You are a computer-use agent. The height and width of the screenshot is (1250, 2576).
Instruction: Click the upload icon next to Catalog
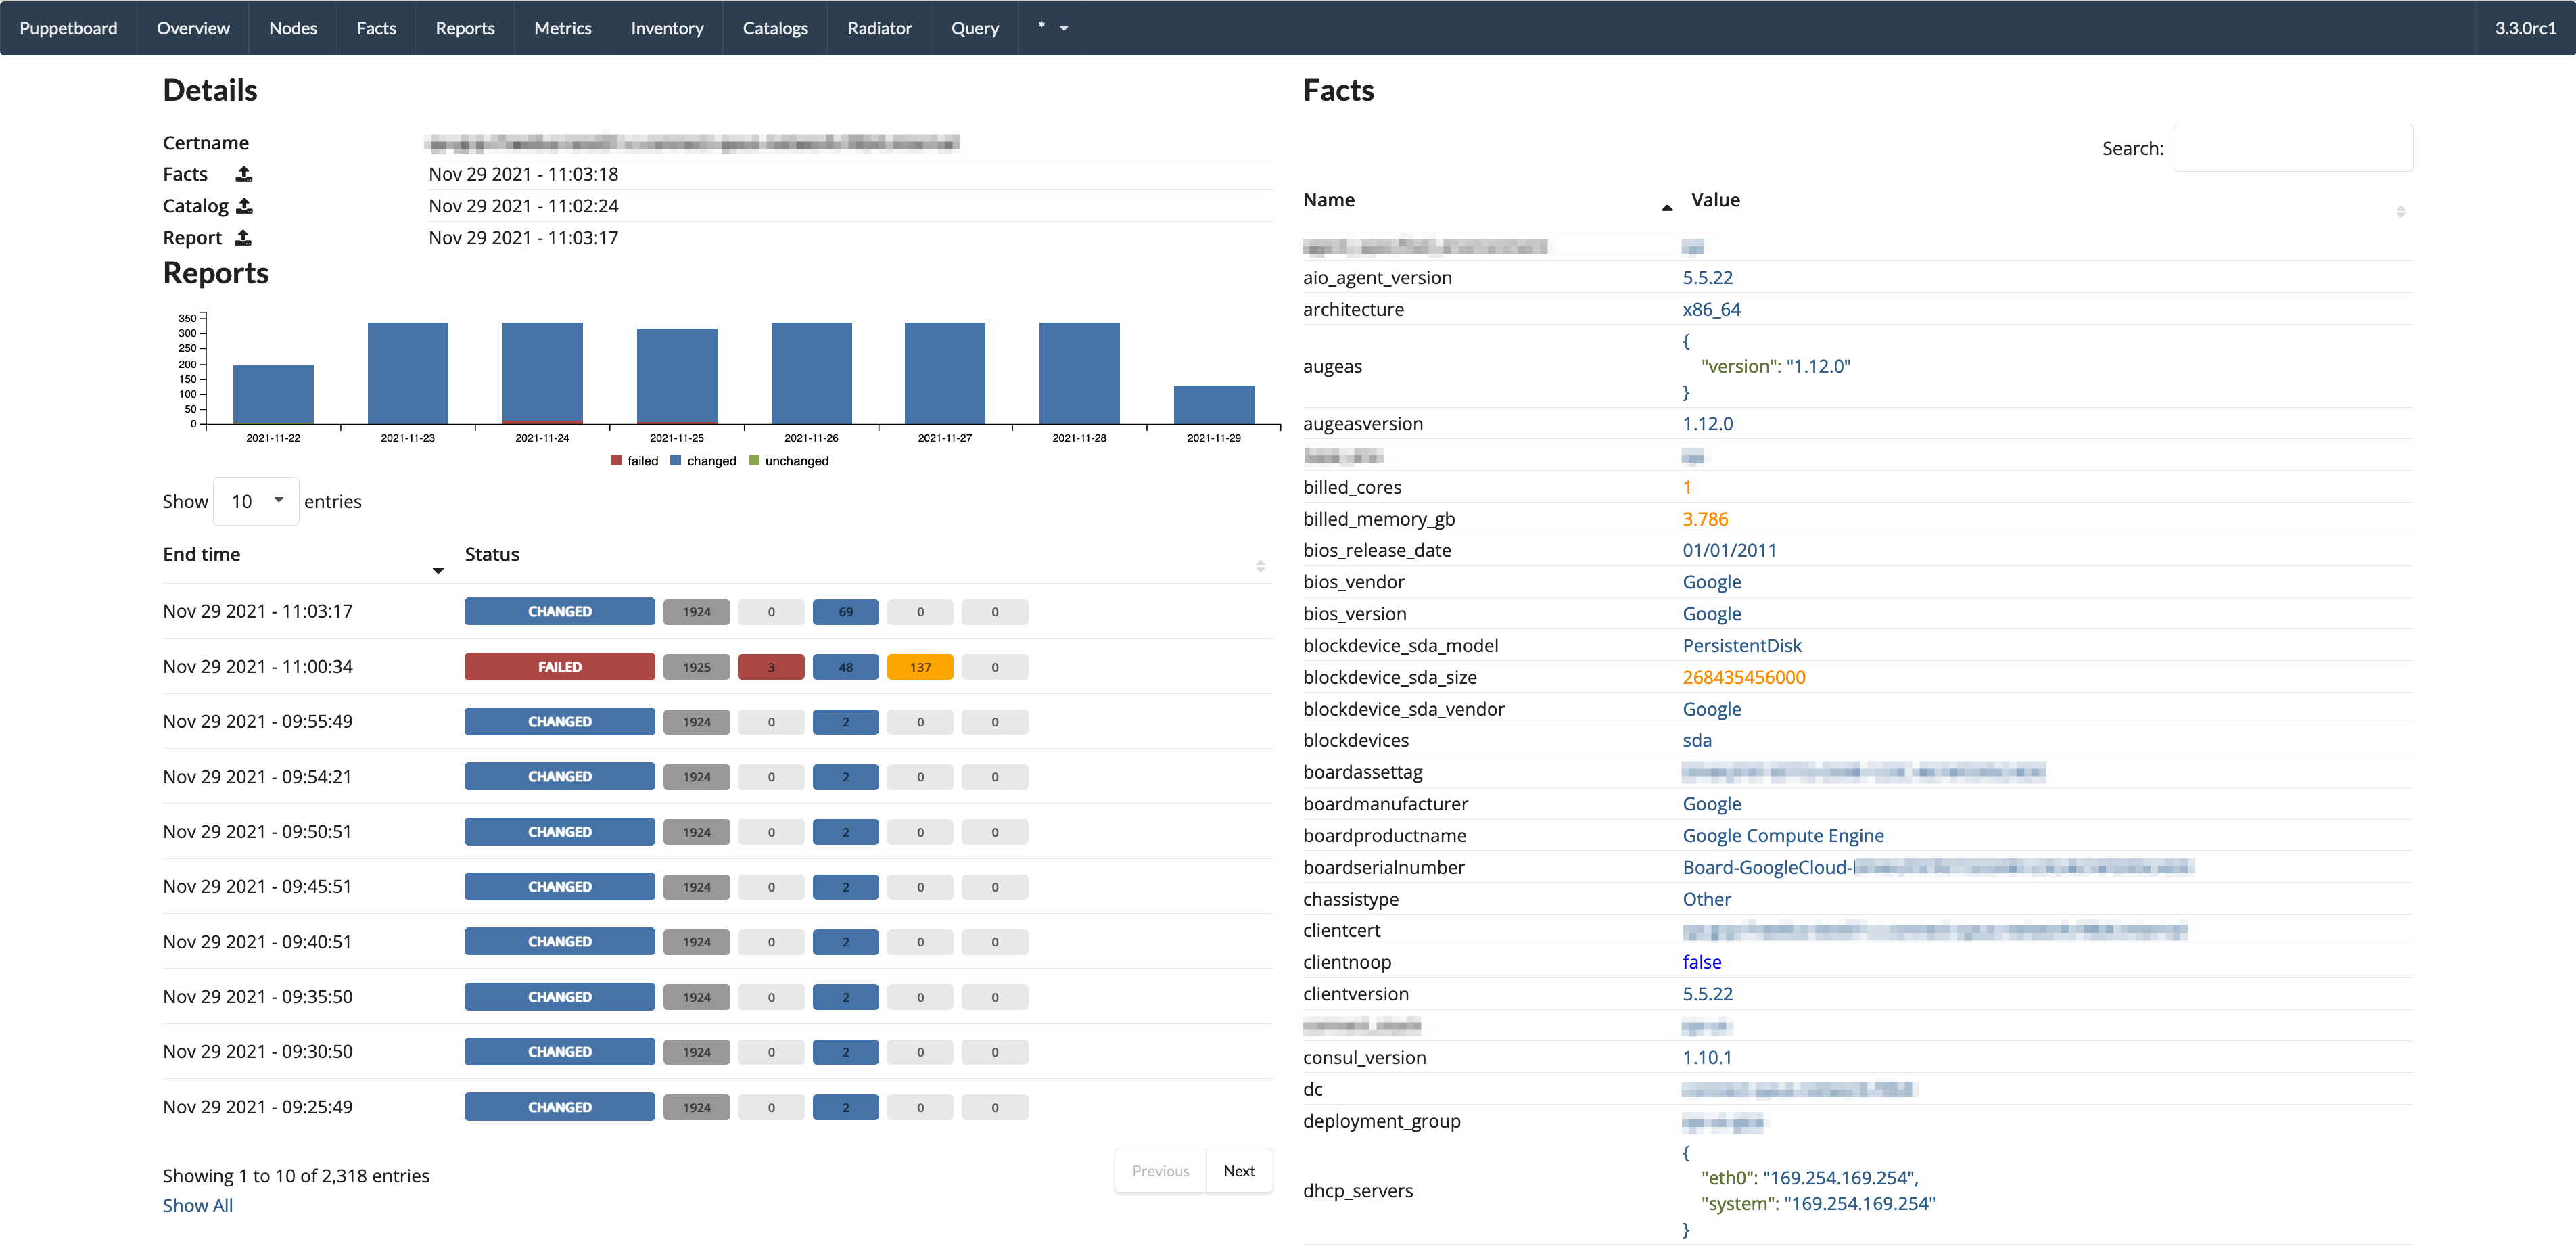pos(245,206)
